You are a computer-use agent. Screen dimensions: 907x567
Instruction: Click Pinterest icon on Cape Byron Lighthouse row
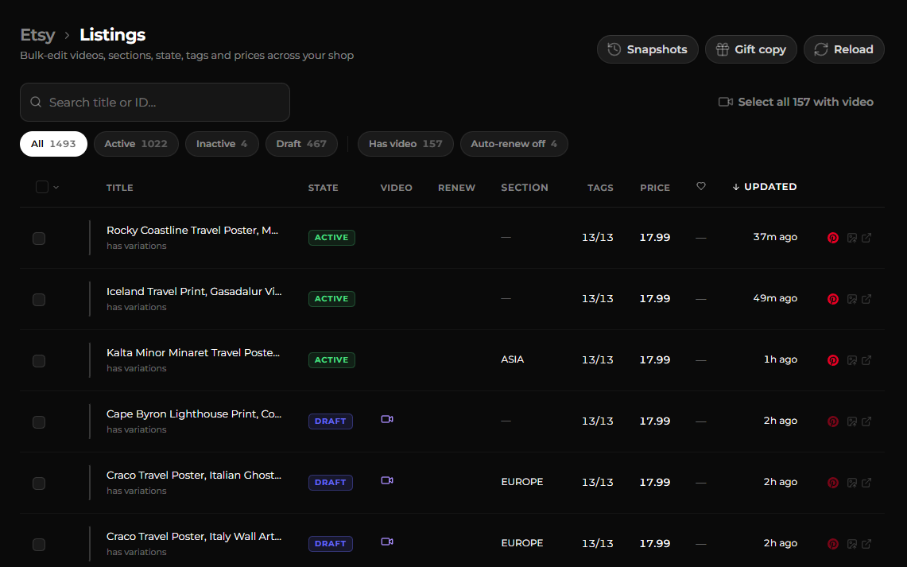(833, 421)
